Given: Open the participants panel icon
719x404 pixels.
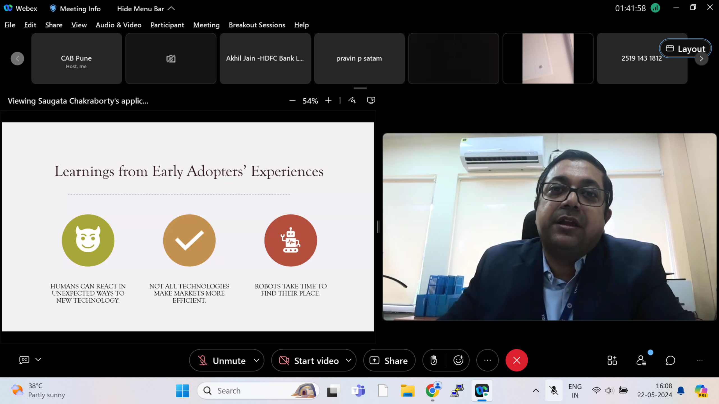Looking at the screenshot, I should pos(641,360).
